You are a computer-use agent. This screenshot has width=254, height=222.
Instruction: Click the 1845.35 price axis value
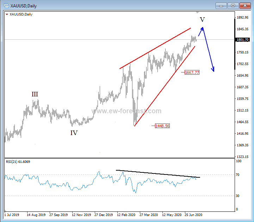click(x=242, y=29)
